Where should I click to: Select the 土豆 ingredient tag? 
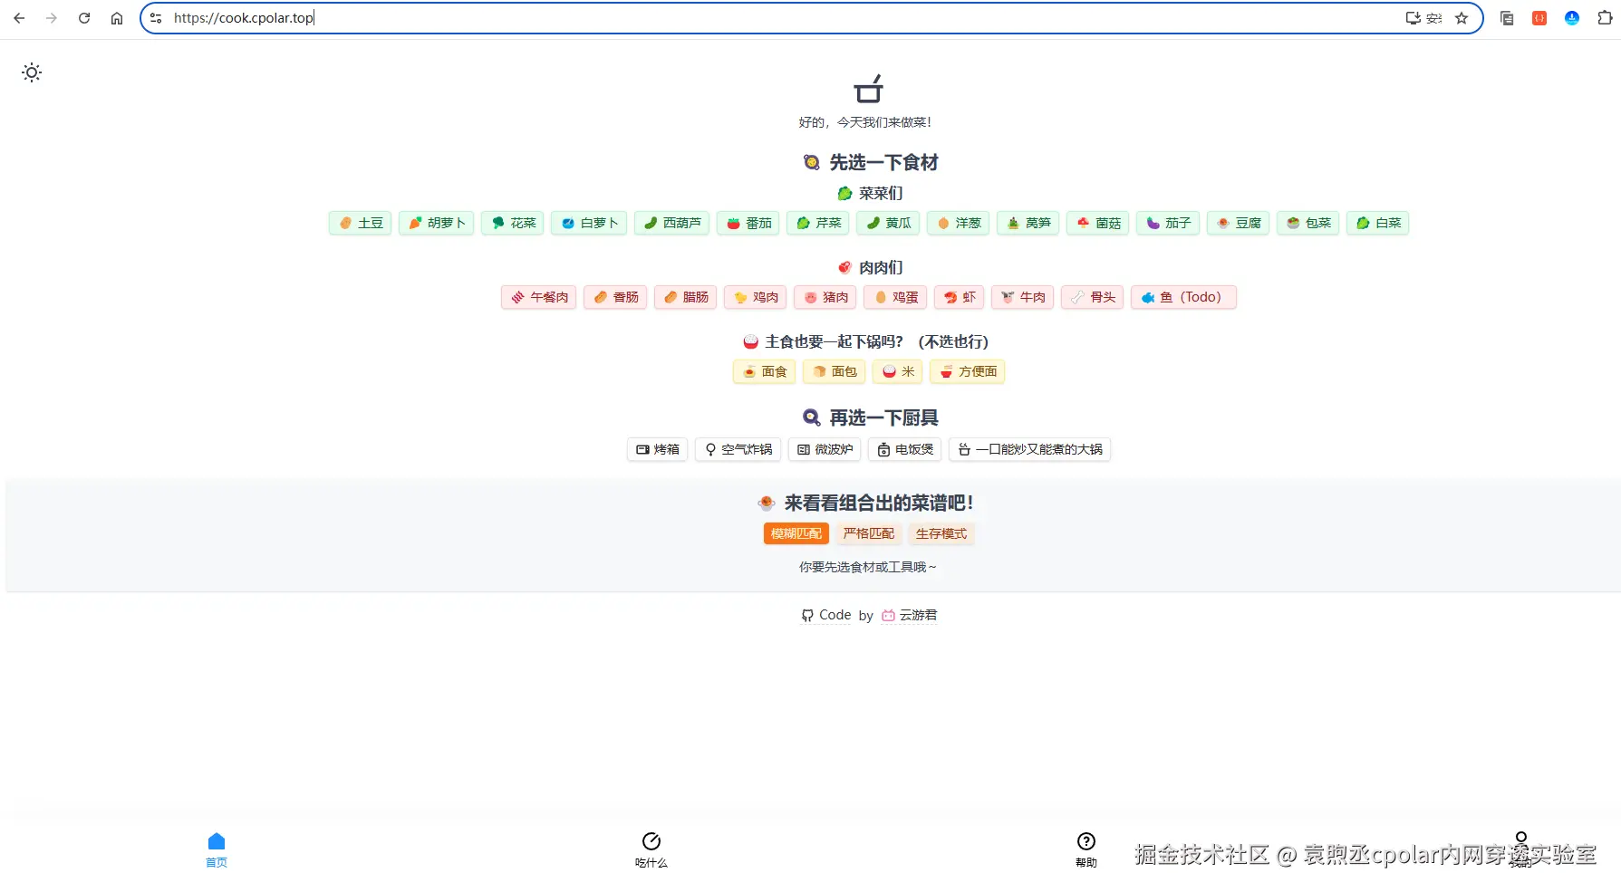[x=361, y=223]
